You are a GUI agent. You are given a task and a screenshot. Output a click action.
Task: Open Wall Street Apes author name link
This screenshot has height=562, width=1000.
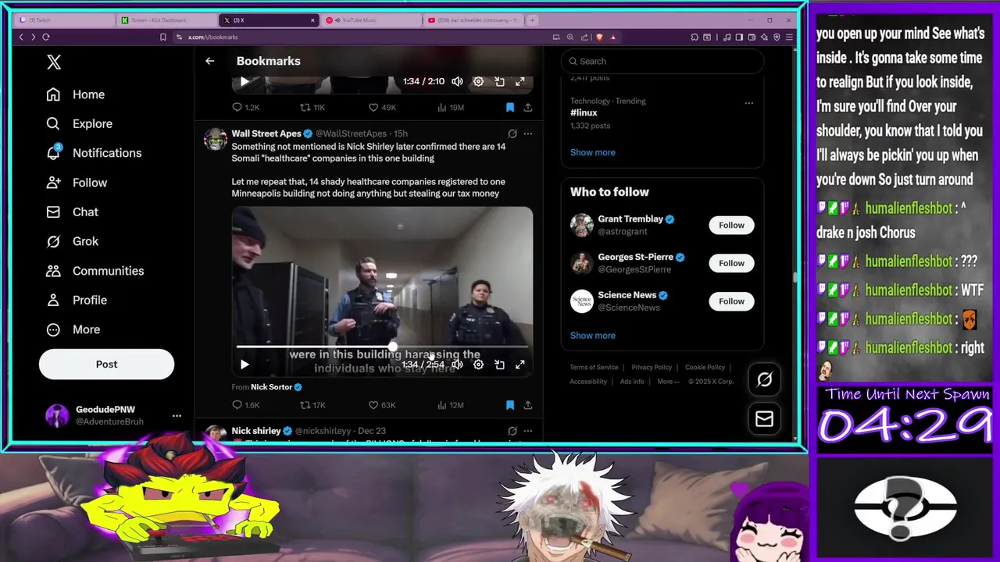(266, 133)
